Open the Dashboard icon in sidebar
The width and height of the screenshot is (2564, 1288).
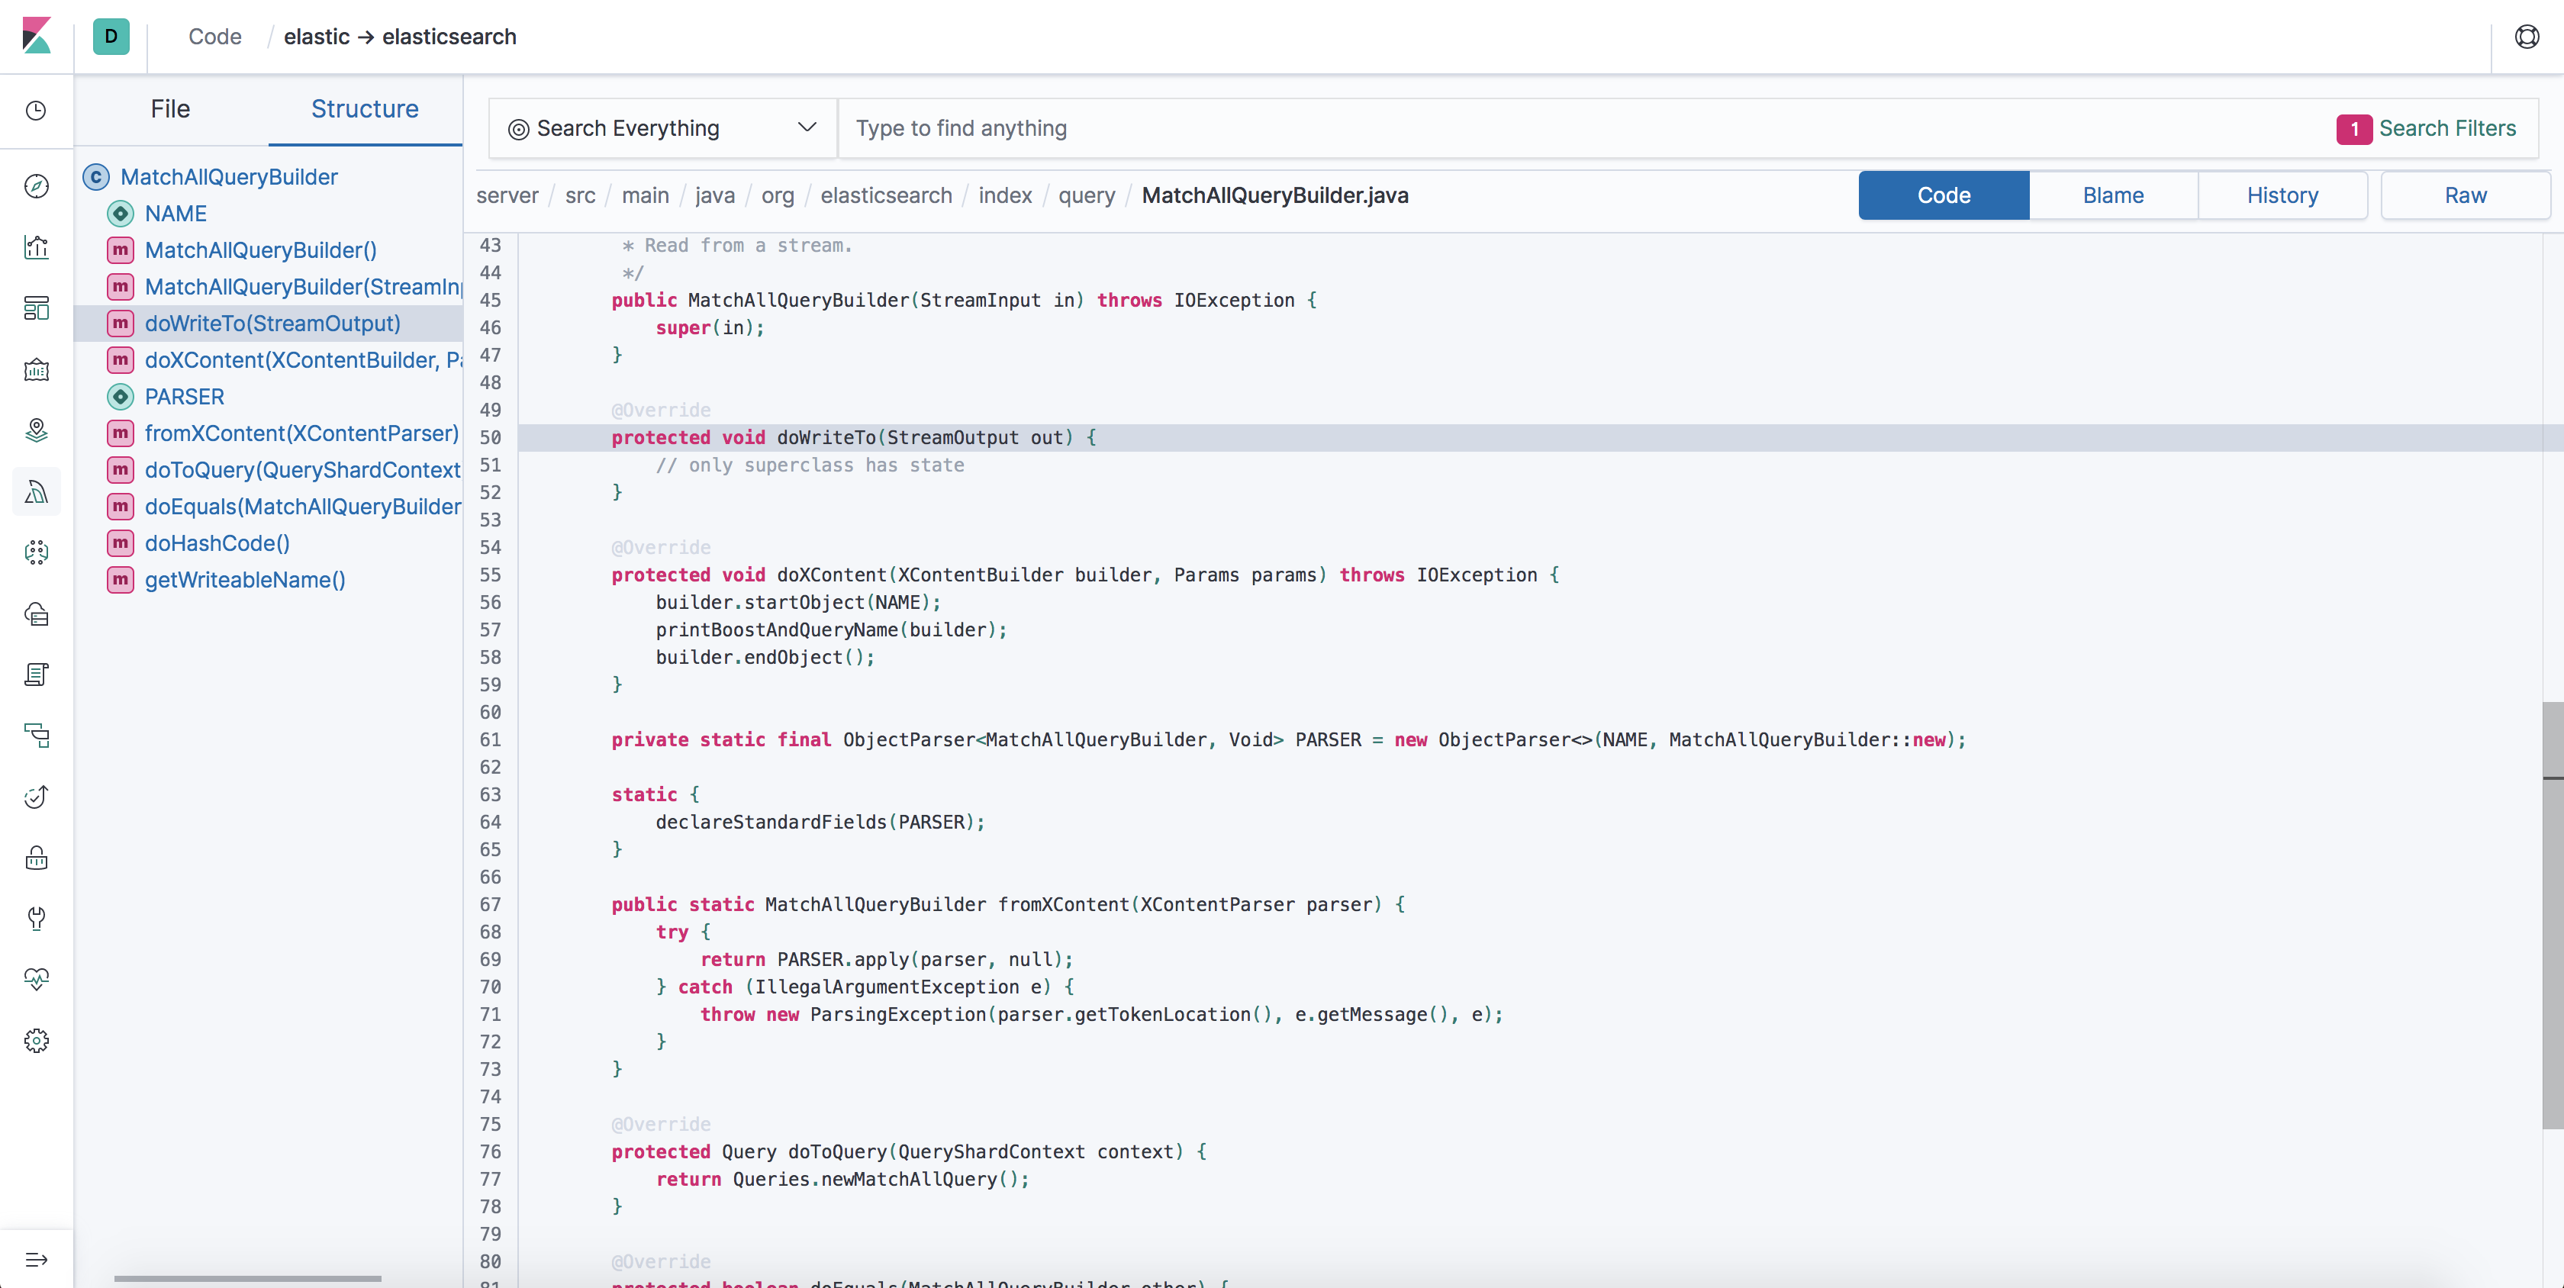click(x=37, y=308)
